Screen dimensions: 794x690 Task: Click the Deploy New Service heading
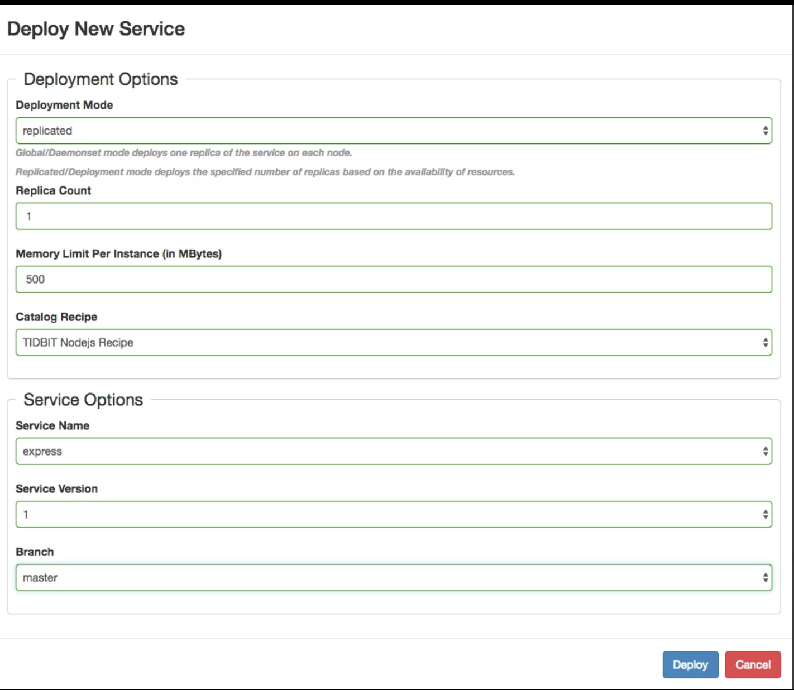pyautogui.click(x=96, y=29)
